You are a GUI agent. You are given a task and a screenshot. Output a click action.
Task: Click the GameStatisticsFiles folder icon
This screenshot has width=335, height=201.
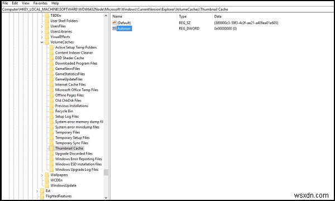coord(51,74)
